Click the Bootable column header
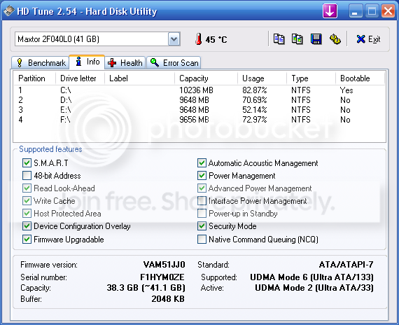 360,78
